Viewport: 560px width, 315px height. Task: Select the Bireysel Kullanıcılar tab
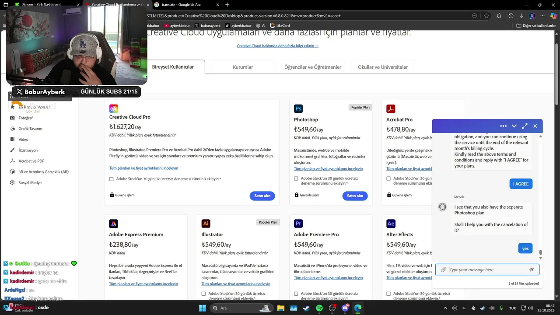pyautogui.click(x=173, y=67)
